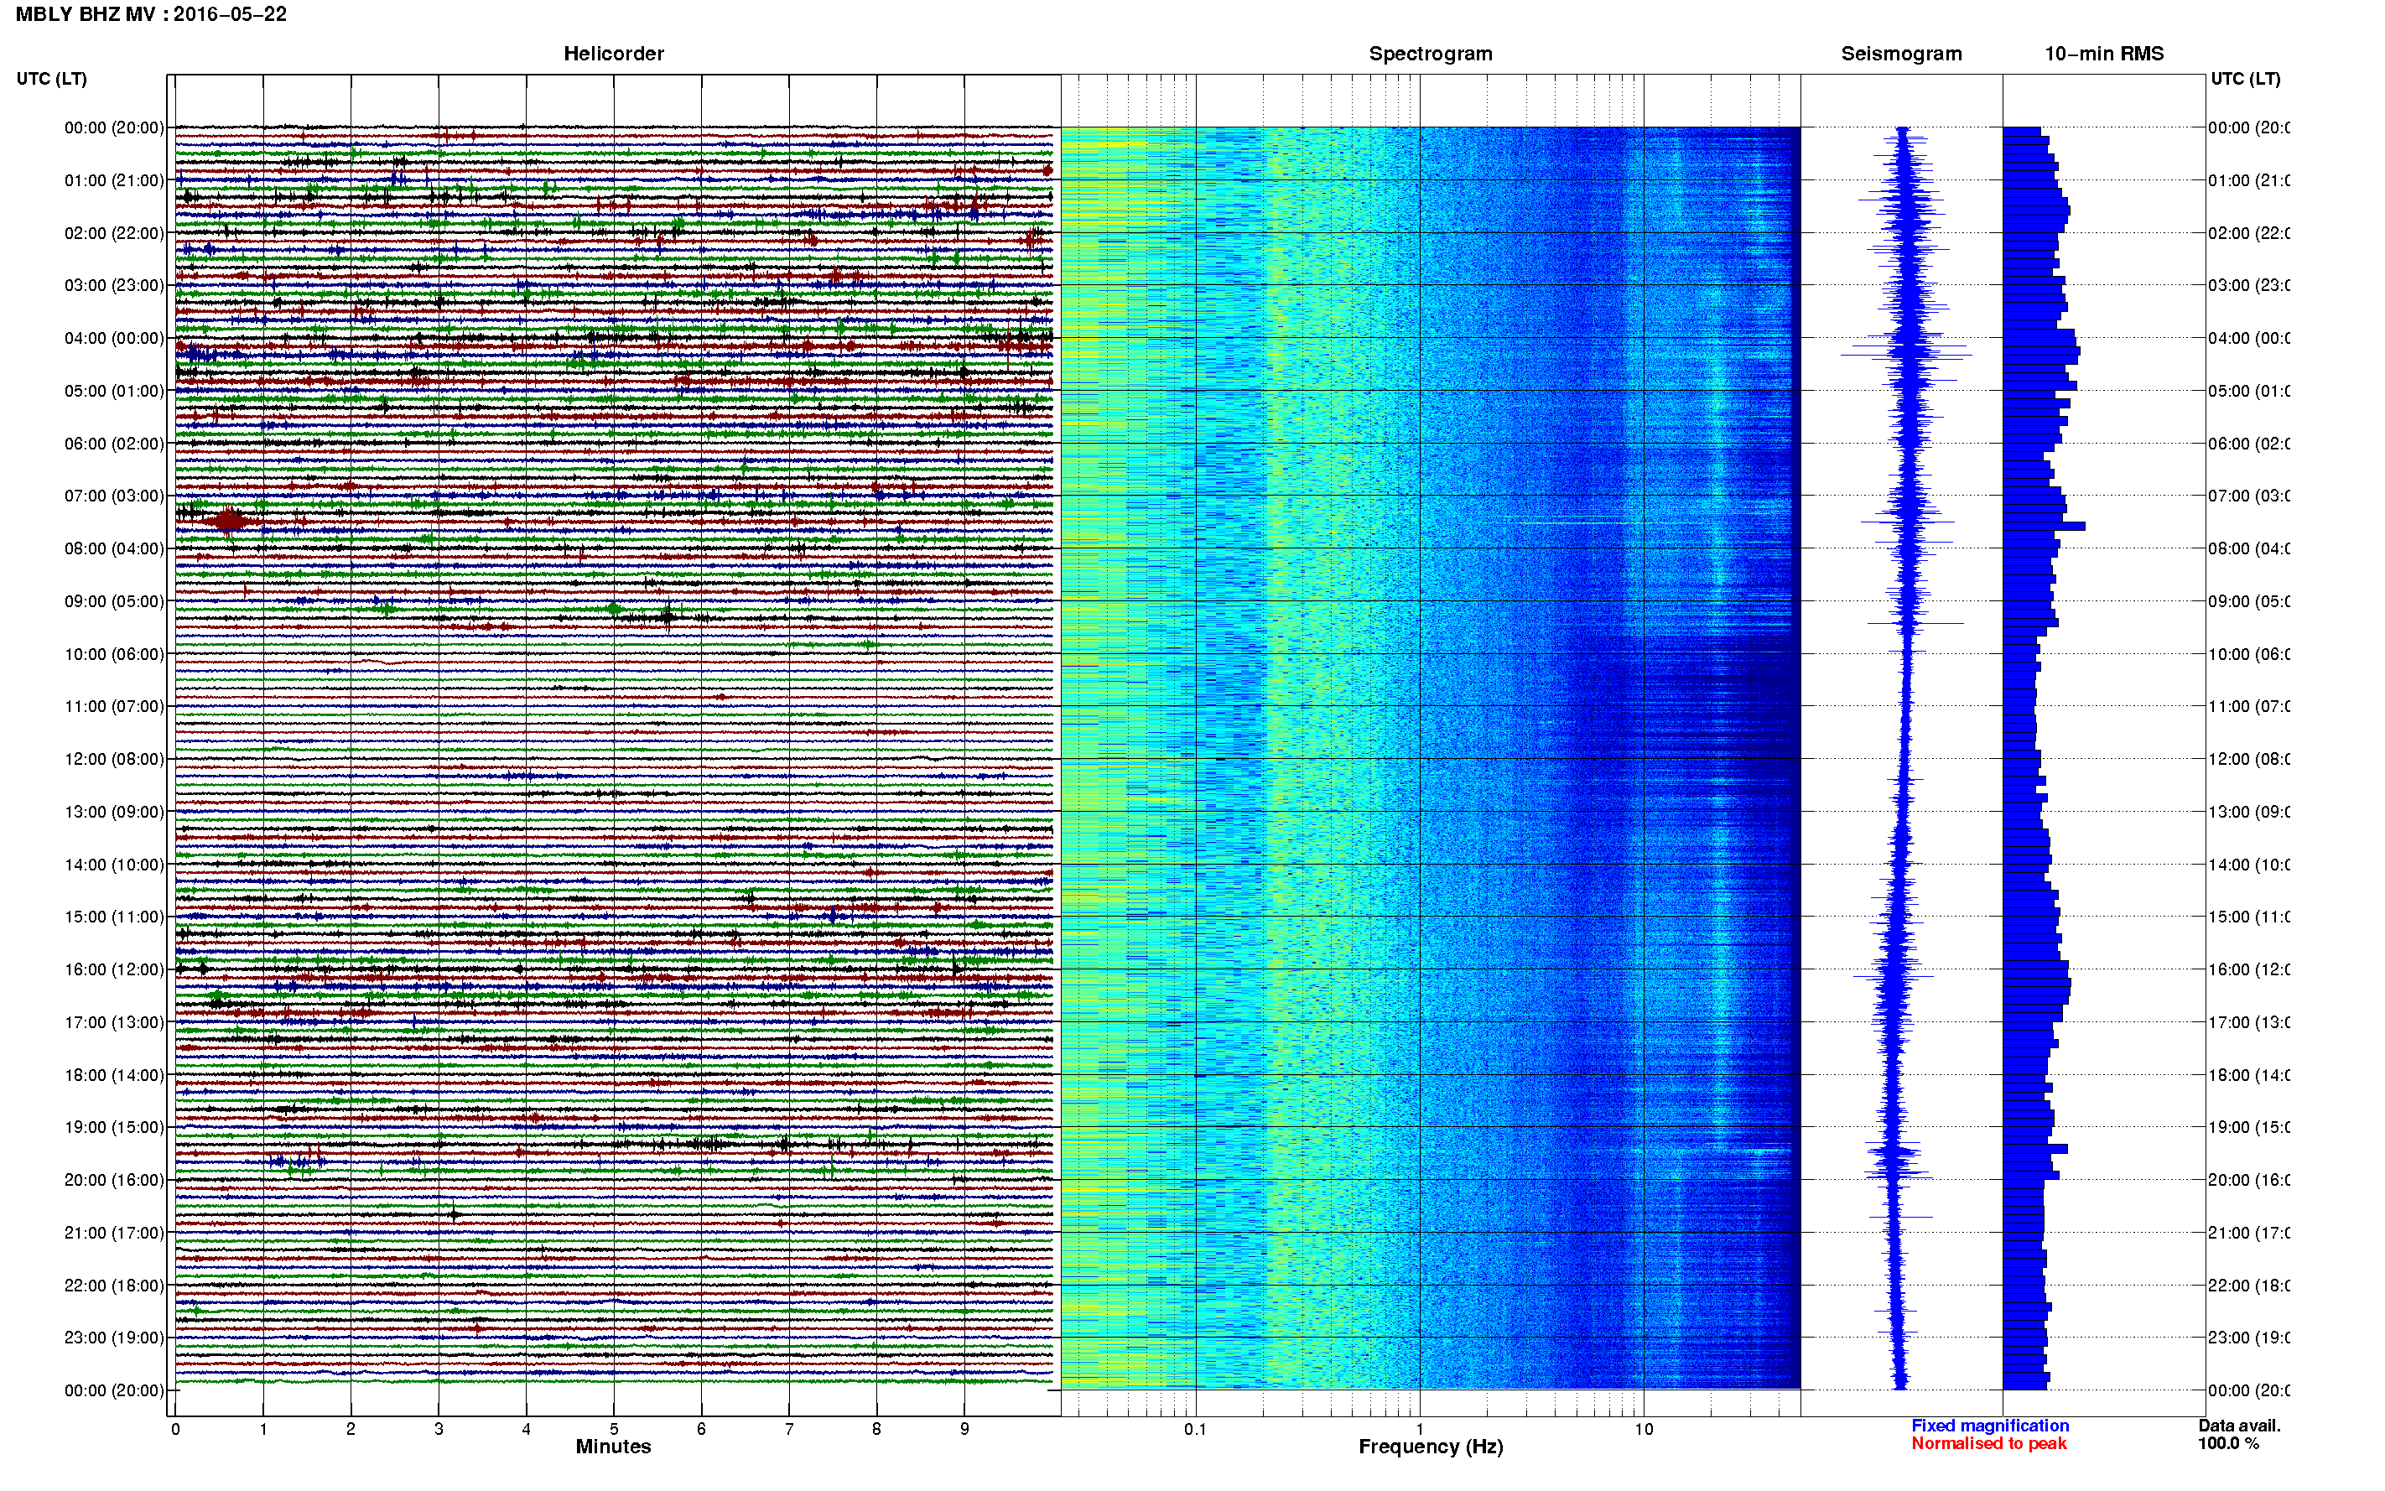
Task: Click the 'Frequency (Hz)' x-axis label
Action: [x=1431, y=1447]
